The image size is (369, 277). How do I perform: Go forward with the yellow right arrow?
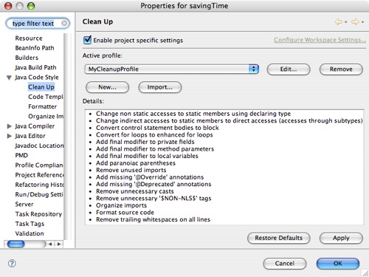click(x=355, y=22)
